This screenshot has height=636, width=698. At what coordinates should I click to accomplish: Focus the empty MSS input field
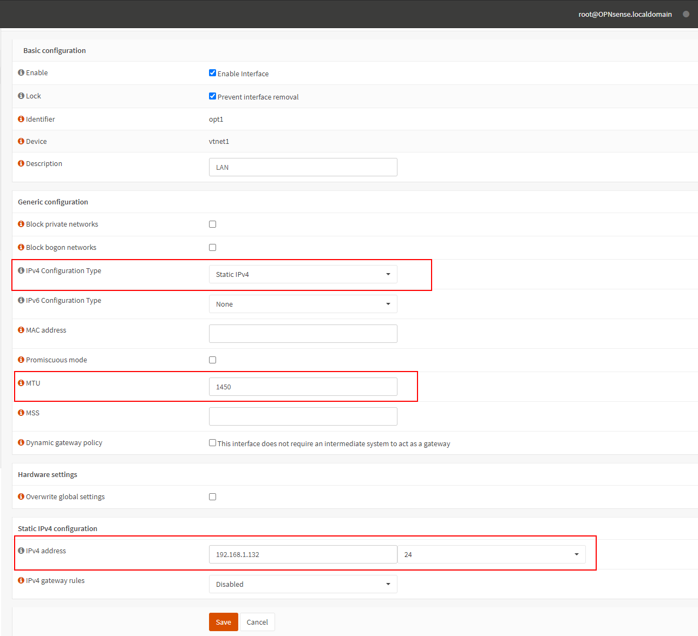(303, 416)
